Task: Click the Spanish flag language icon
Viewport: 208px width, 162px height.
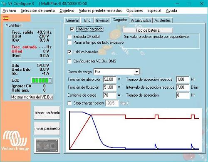Action: click(x=5, y=18)
